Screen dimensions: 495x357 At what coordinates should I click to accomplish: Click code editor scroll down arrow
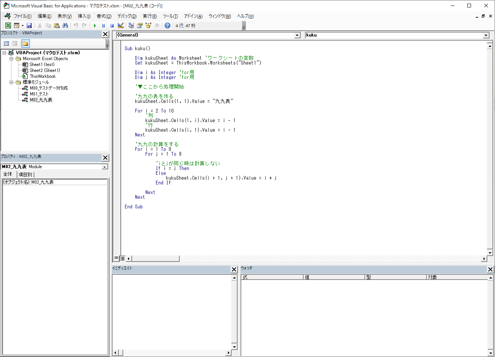click(490, 252)
